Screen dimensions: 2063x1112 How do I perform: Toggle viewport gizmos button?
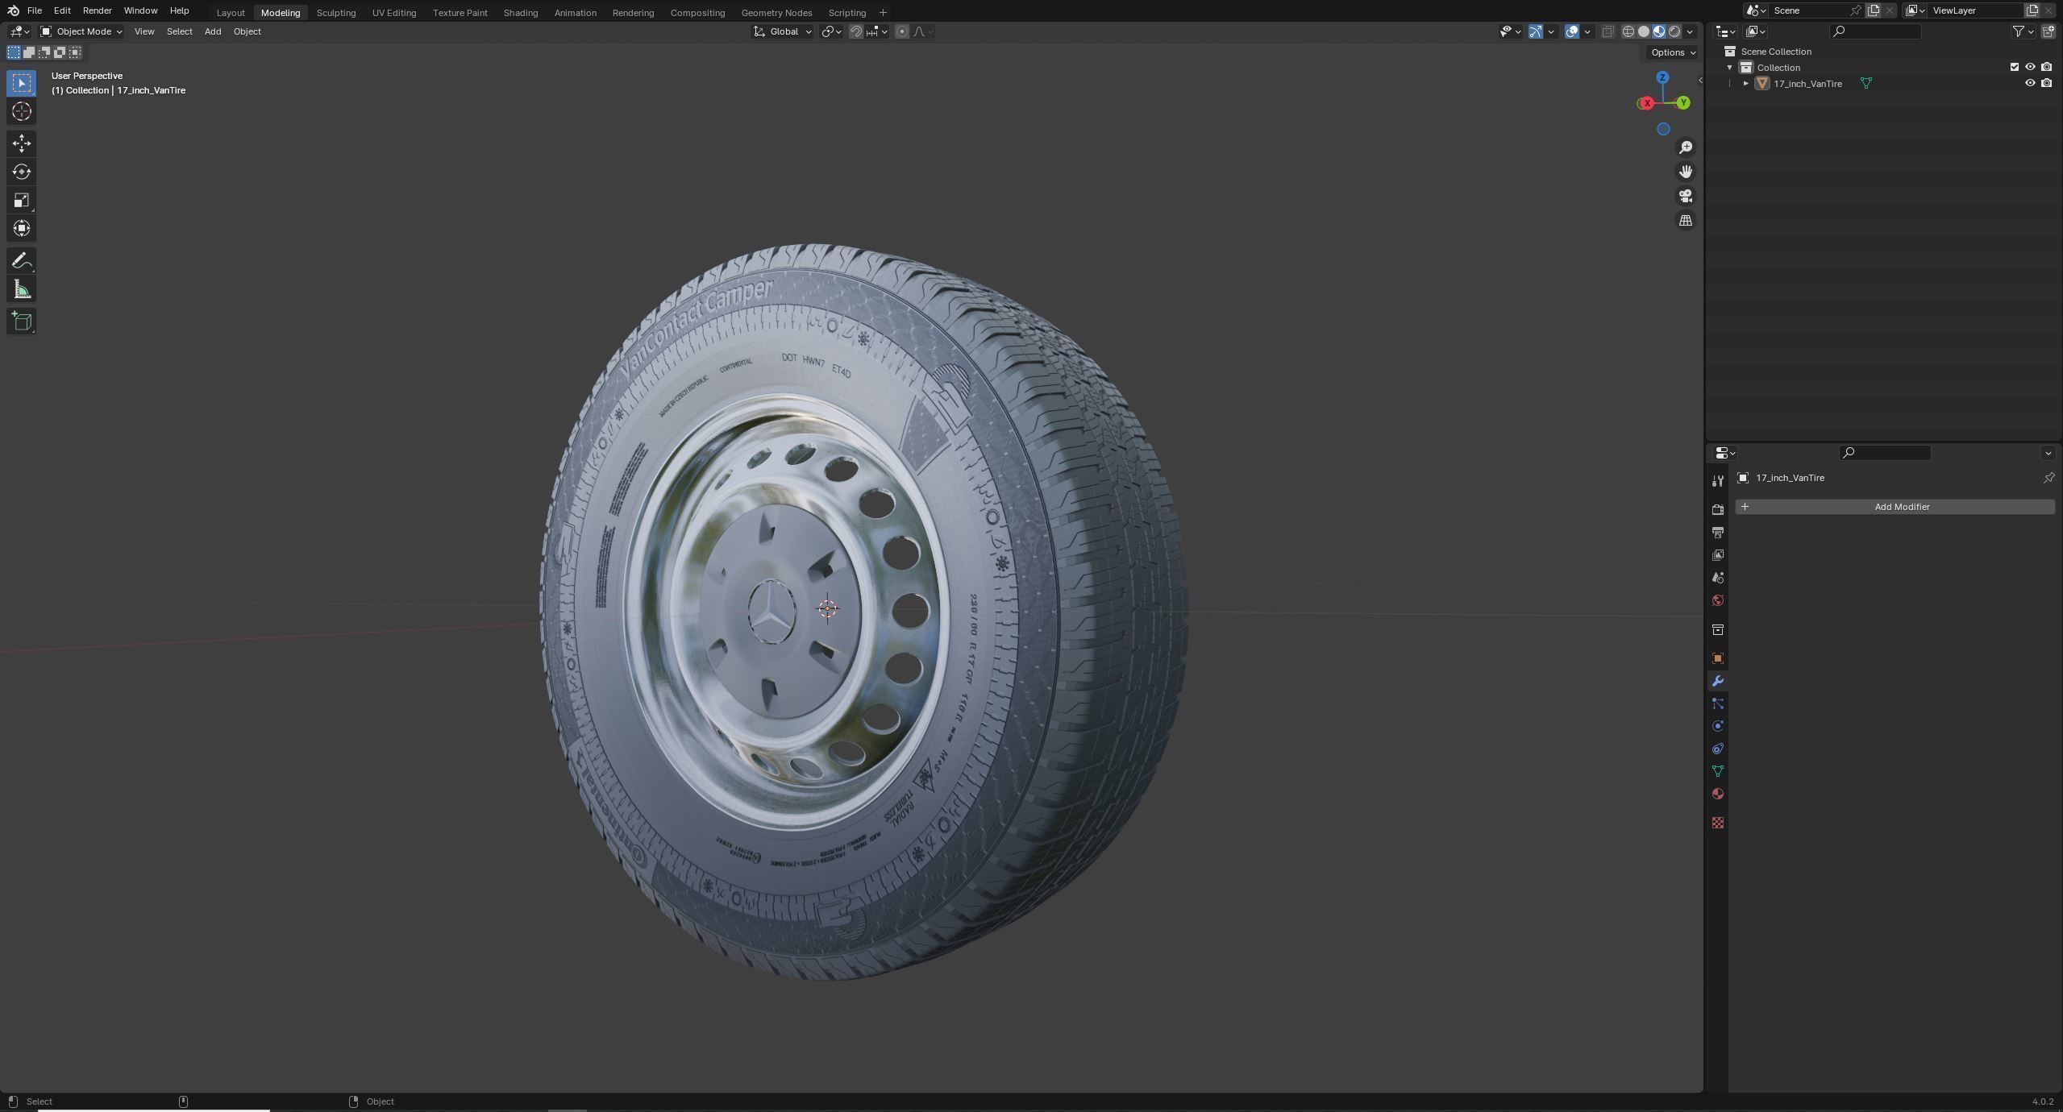click(x=1535, y=31)
